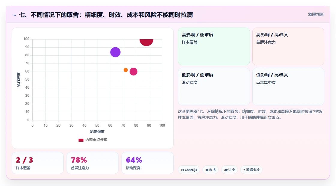Toggle the 内容重点分布 legend swatch

(x=81, y=140)
